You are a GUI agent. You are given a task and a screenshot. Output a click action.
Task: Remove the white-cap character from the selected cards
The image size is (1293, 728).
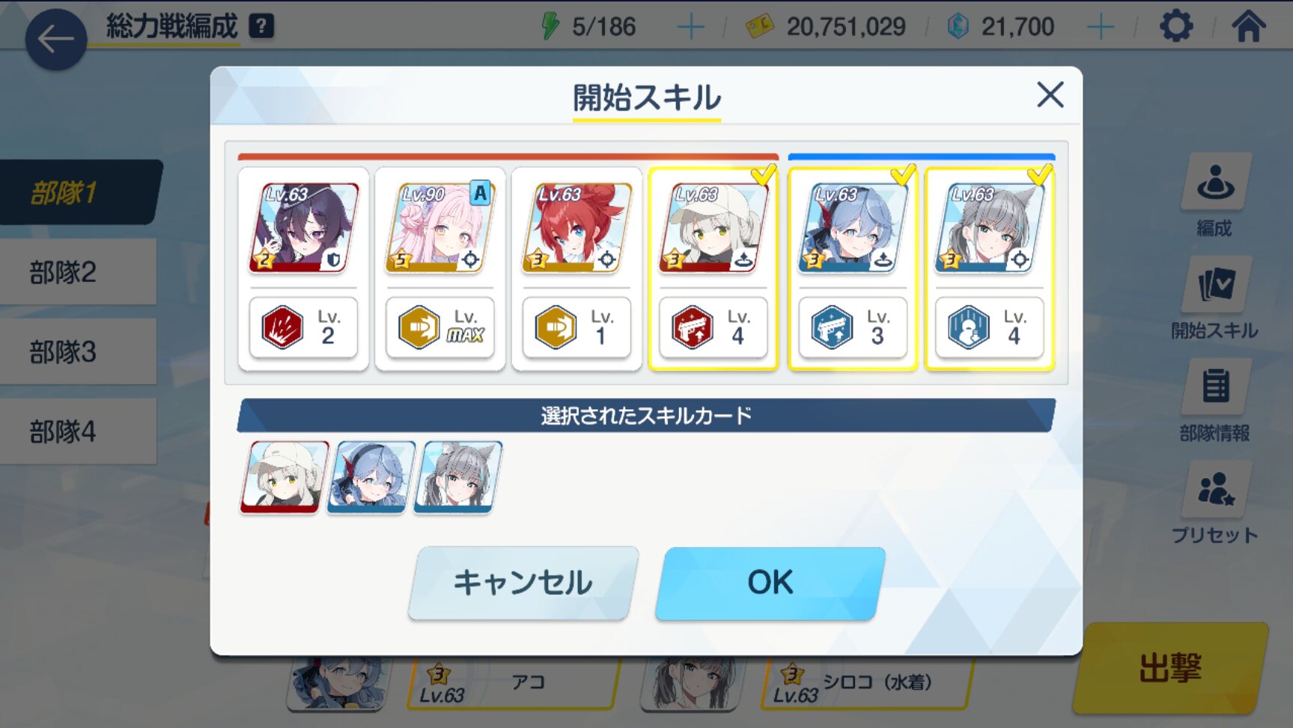pyautogui.click(x=285, y=477)
